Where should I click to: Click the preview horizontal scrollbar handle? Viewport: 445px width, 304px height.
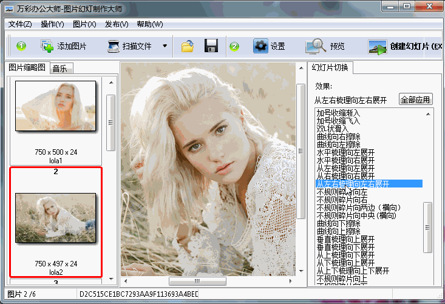[x=197, y=282]
